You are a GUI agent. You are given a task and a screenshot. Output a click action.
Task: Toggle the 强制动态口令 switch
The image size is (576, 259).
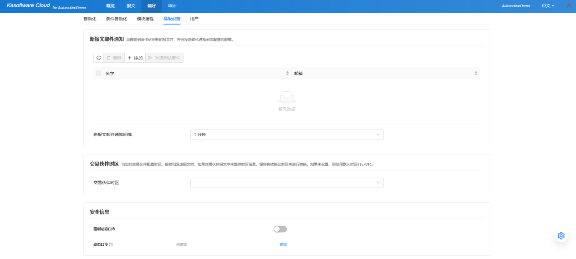(280, 229)
